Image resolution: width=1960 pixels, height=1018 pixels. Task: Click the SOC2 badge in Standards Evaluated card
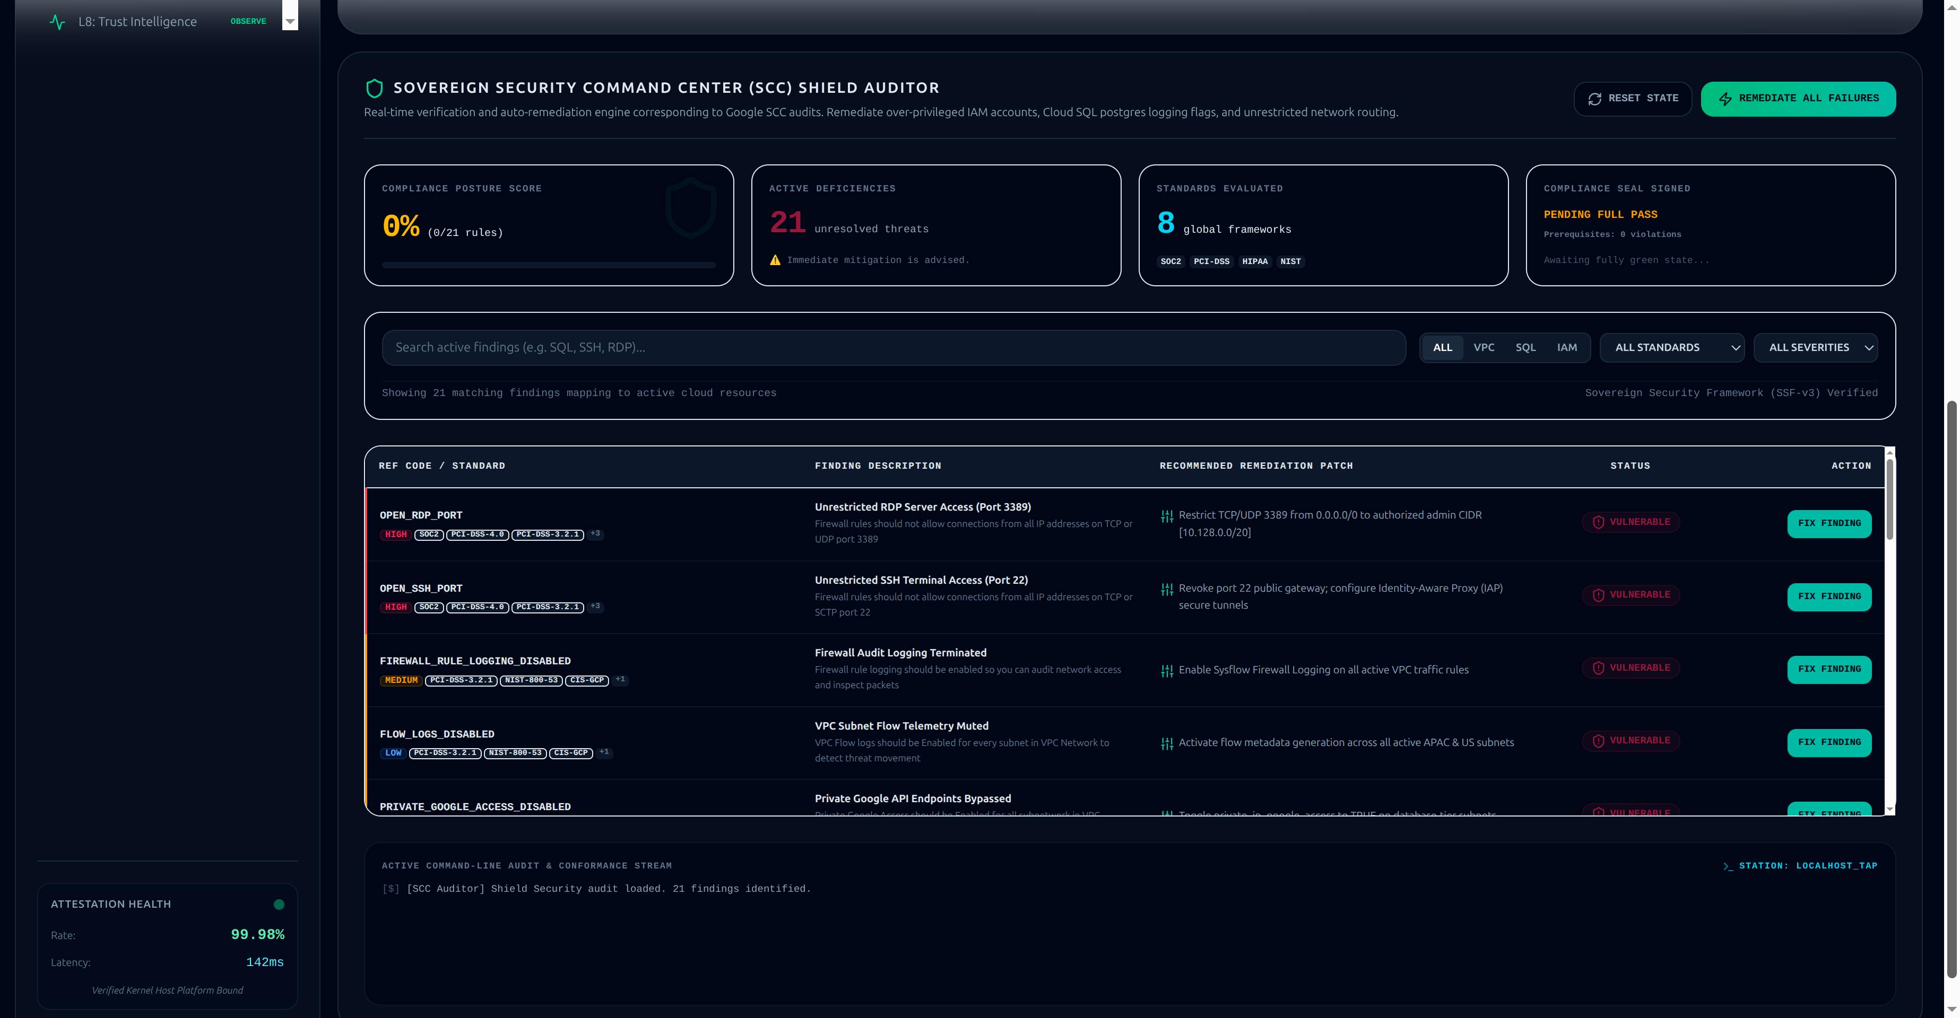point(1170,261)
